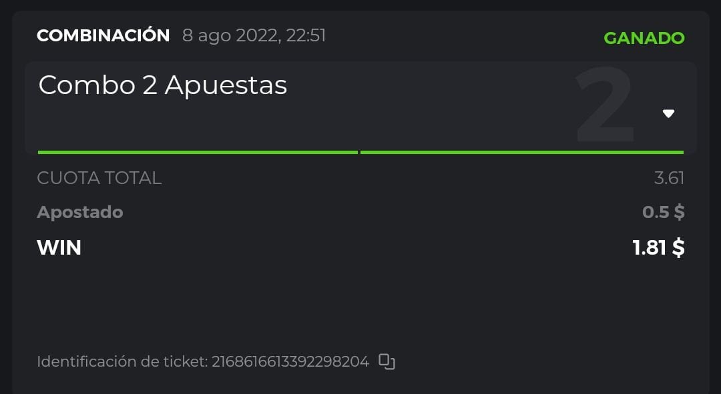Click the winnings amount 1.81 $
The image size is (721, 394).
(658, 247)
